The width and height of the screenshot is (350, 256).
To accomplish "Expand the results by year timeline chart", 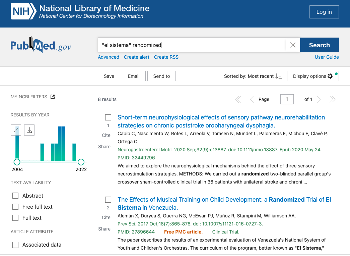I will [16, 130].
